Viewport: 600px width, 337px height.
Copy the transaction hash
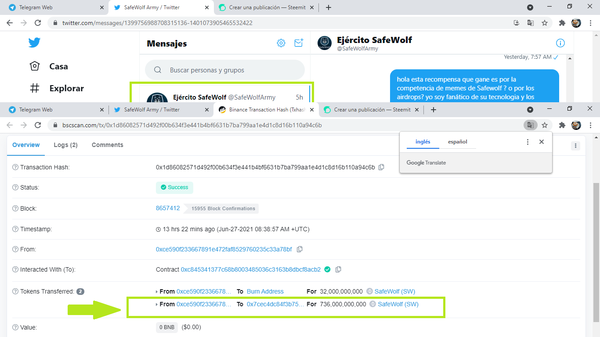pos(381,167)
